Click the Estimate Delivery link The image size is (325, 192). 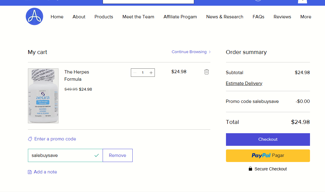(244, 83)
